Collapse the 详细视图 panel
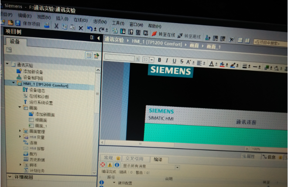This screenshot has height=187, width=288. coord(10,177)
